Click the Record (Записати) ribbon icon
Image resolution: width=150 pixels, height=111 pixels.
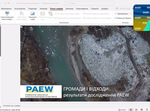pyautogui.click(x=50, y=14)
